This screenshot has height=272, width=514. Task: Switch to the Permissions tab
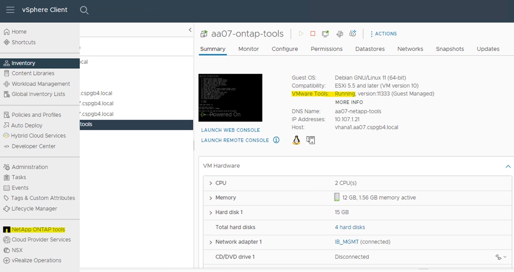click(327, 49)
